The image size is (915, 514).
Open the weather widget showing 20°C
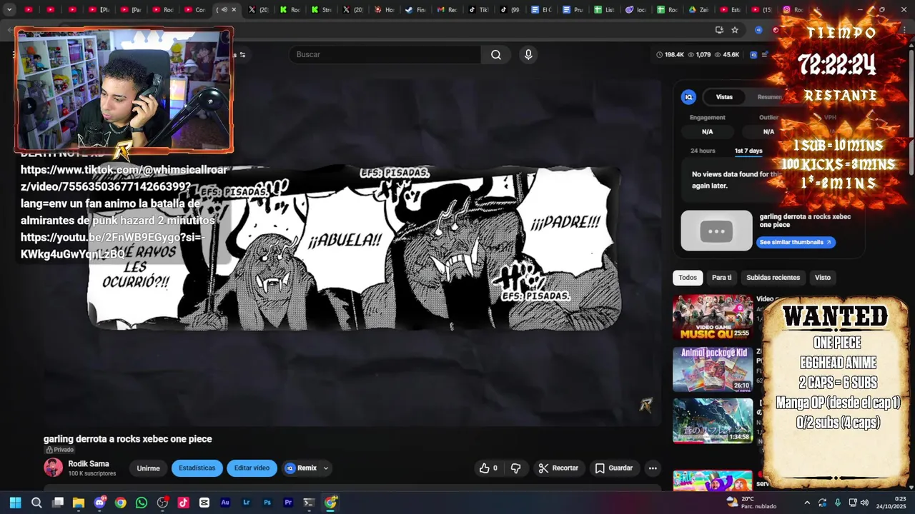pyautogui.click(x=751, y=503)
